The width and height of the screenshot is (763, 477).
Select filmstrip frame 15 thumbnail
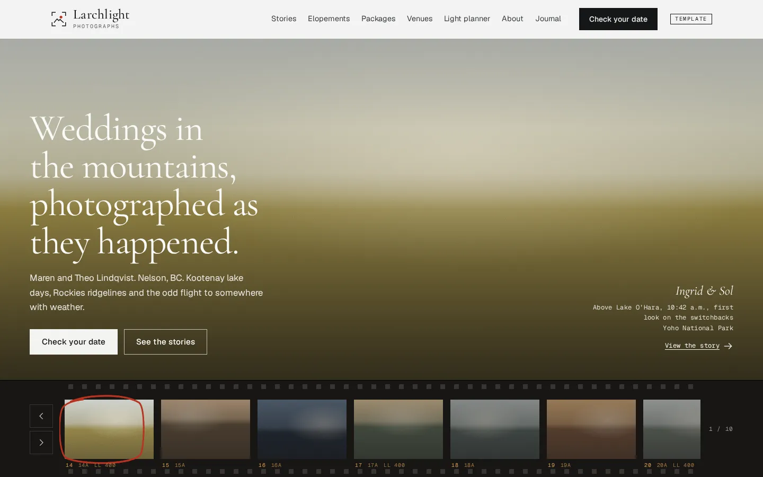click(206, 429)
